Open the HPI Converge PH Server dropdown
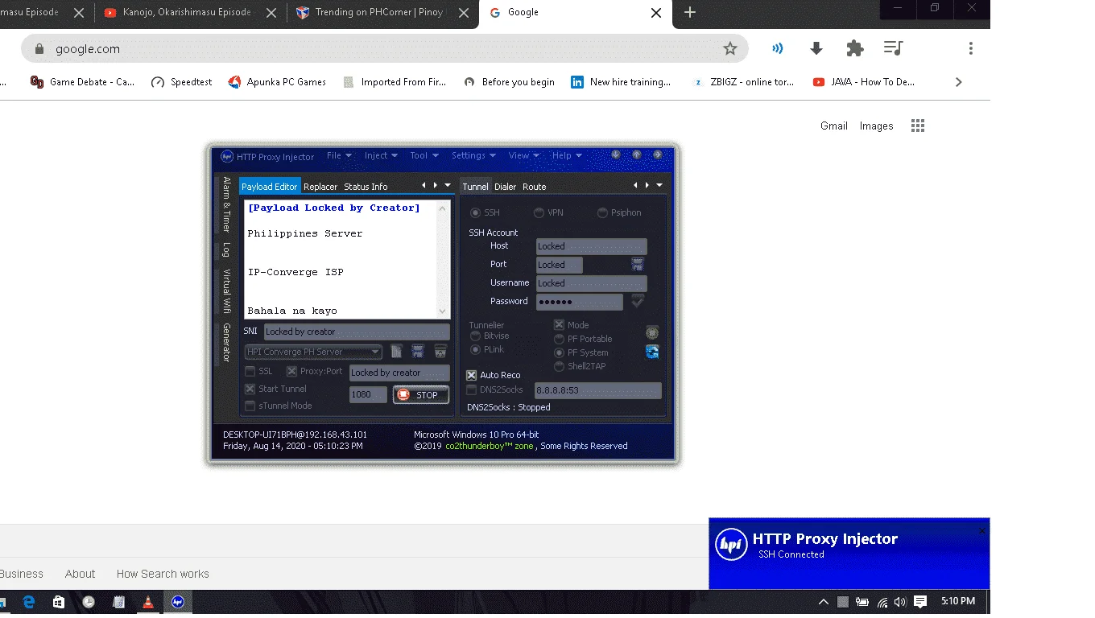Viewport: 1095px width, 618px height. point(313,352)
